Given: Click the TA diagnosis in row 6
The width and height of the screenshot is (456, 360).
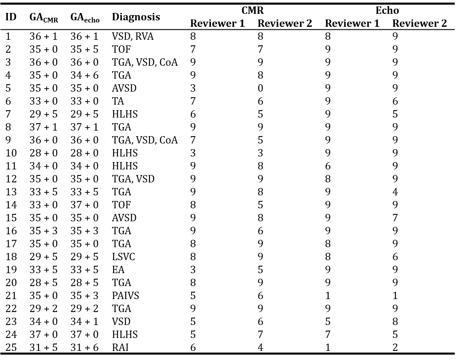Looking at the screenshot, I should coord(118,101).
